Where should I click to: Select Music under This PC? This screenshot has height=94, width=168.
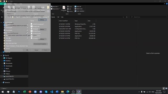click(7, 69)
